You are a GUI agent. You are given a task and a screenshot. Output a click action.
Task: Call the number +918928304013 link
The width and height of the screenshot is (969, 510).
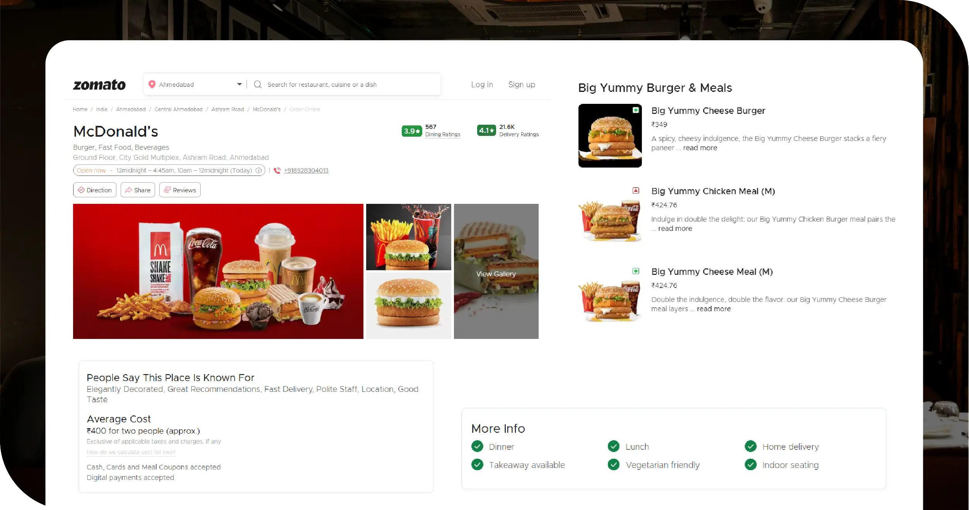[x=305, y=170]
